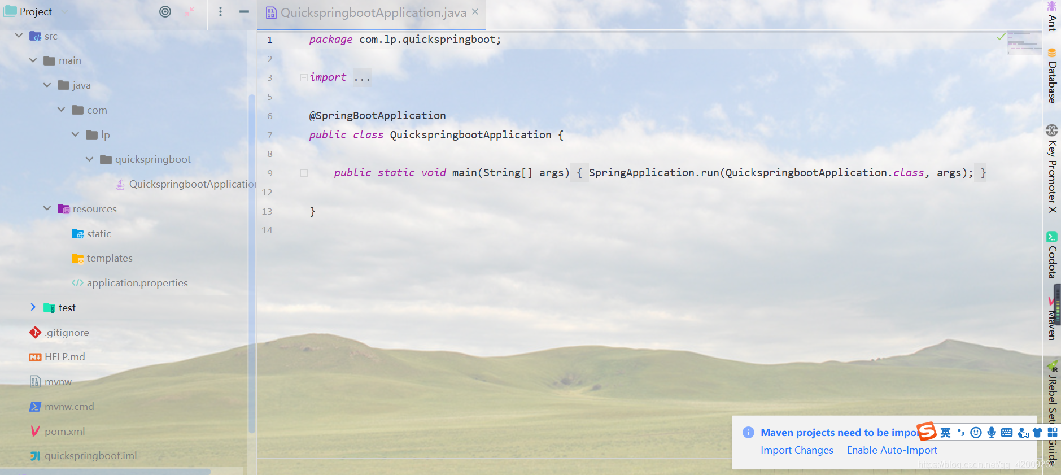Screen dimensions: 1061x475
Task: Click the green inspection checkmark icon
Action: [1001, 37]
